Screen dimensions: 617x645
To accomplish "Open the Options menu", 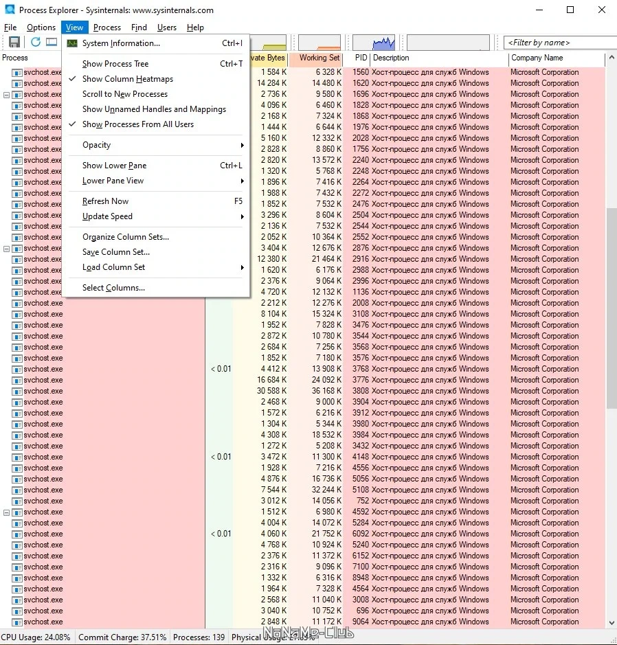I will click(x=41, y=27).
